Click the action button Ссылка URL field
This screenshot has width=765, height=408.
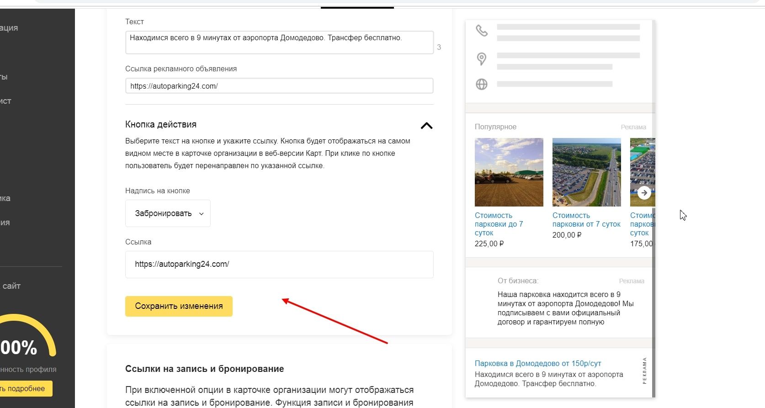(x=279, y=264)
